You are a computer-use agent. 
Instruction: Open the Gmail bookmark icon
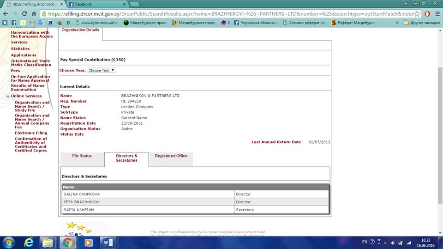coord(32,22)
